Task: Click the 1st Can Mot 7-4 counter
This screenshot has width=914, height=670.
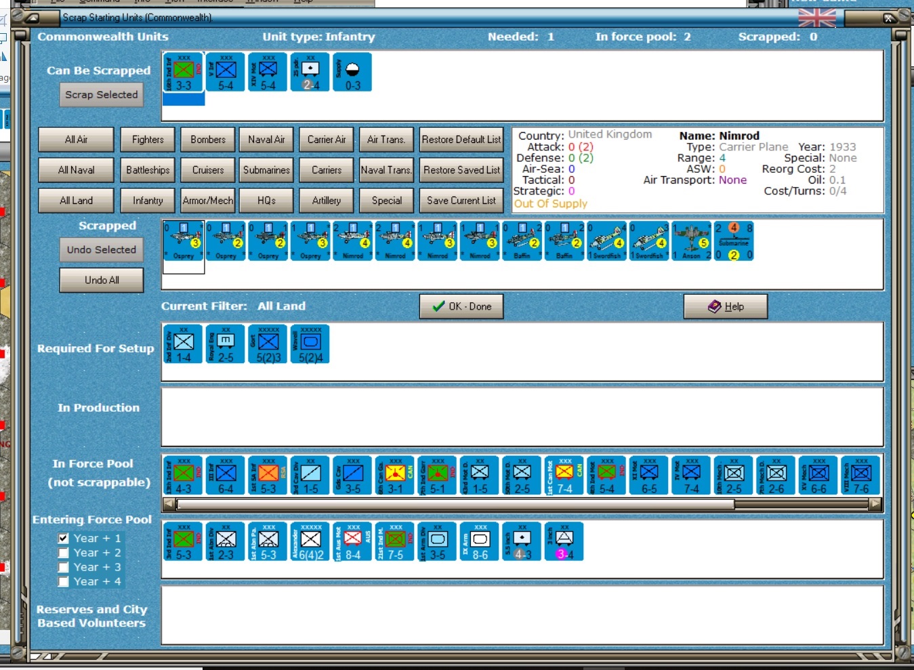Action: tap(564, 476)
